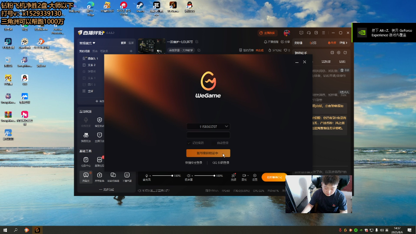Viewport: 416px width, 234px height.
Task: Minimize the WeGame login window
Action: pos(297,62)
